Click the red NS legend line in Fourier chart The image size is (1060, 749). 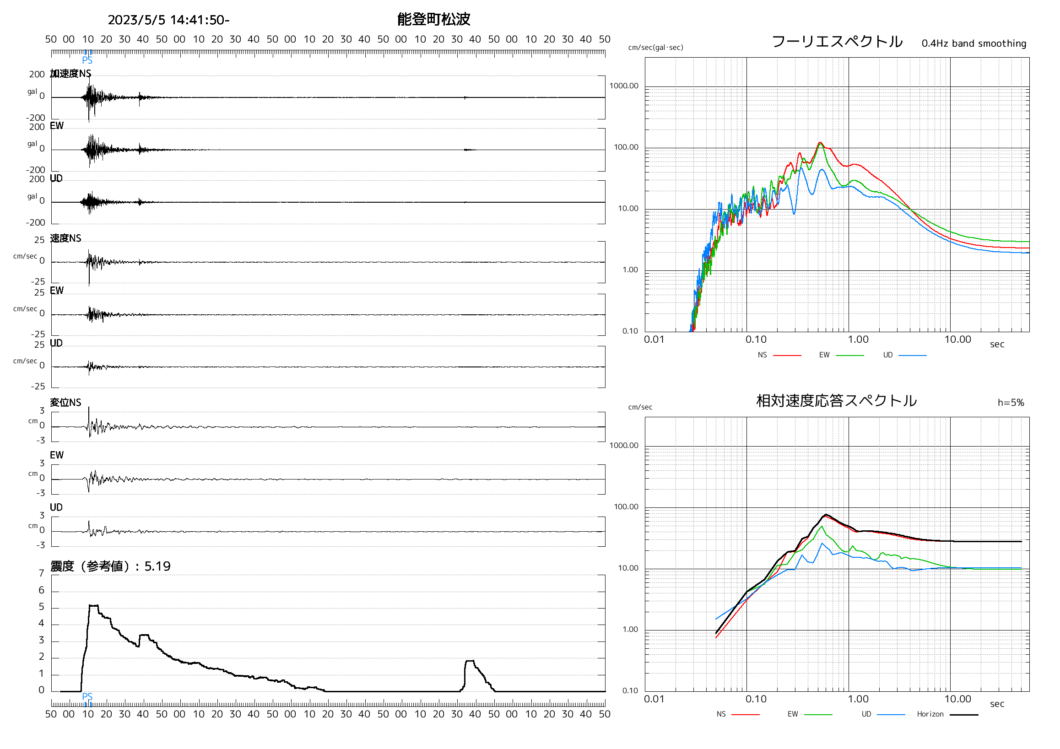(x=787, y=356)
